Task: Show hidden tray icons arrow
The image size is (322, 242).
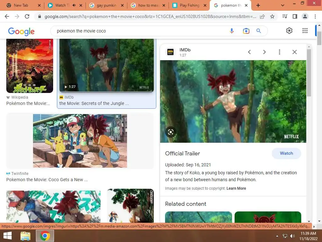Action: click(277, 236)
